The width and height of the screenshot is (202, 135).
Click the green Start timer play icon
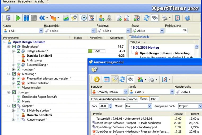tap(18, 18)
